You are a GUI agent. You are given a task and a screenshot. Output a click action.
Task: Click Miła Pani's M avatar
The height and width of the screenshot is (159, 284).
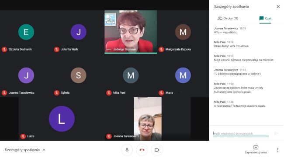(x=131, y=75)
